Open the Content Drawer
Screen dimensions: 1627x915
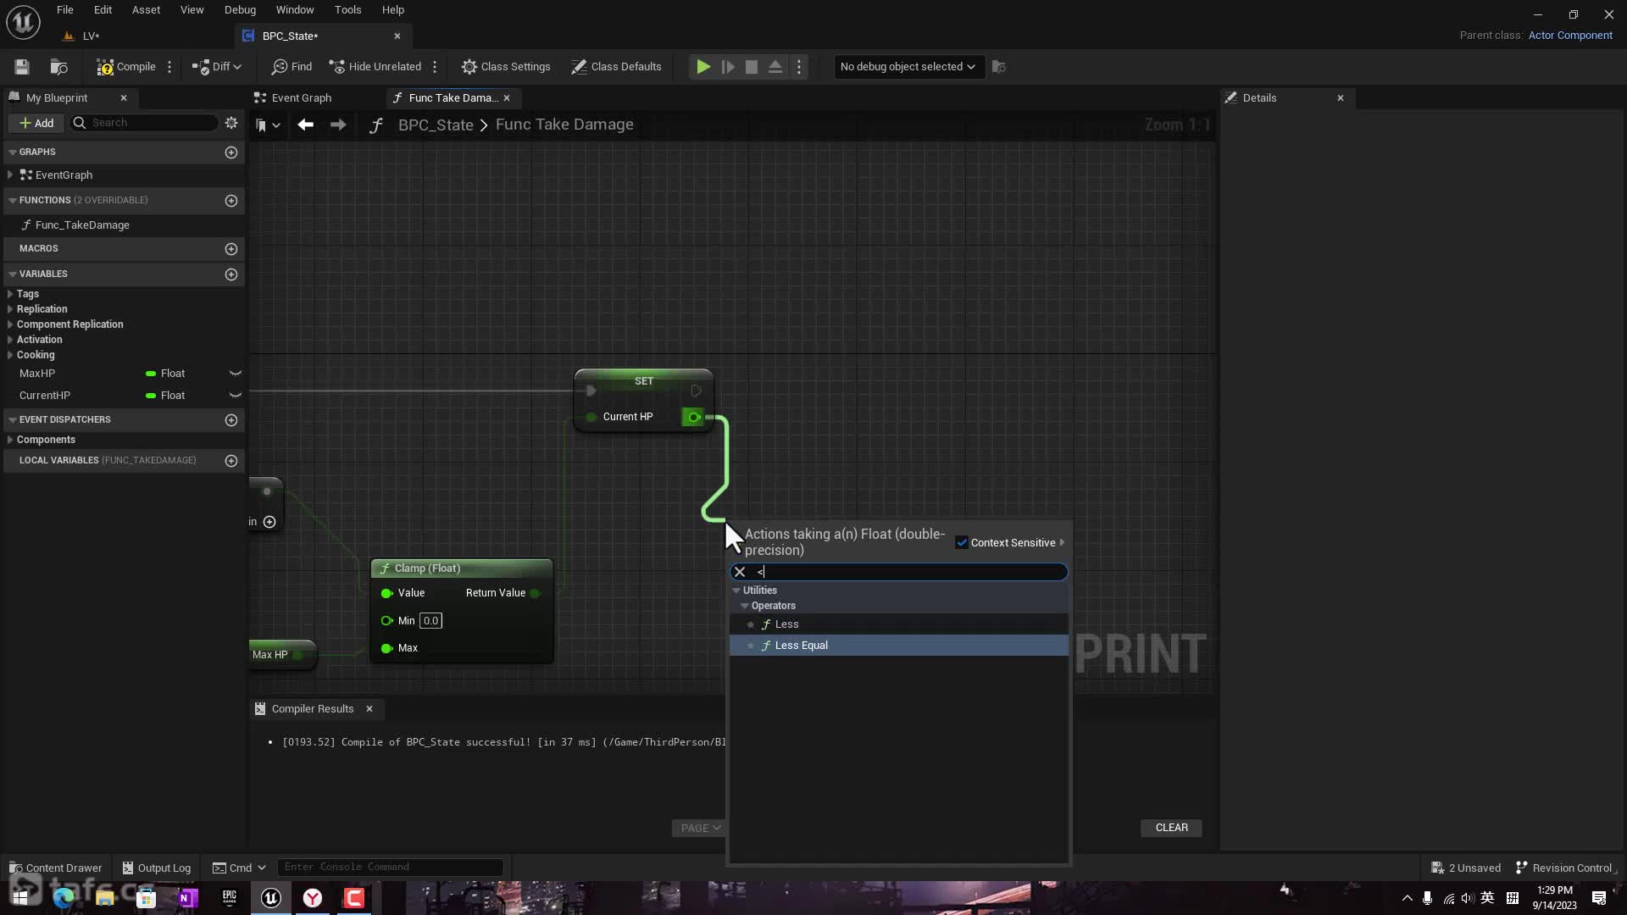point(55,868)
